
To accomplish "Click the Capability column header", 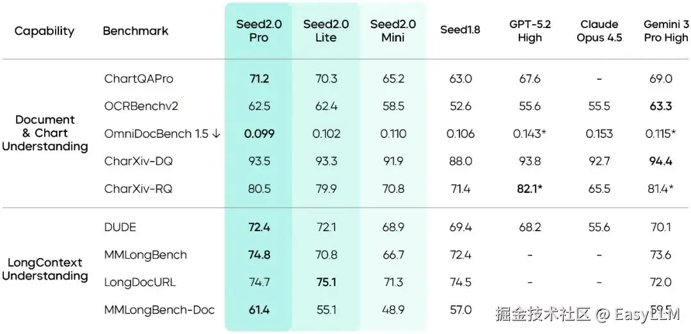I will coord(44,31).
